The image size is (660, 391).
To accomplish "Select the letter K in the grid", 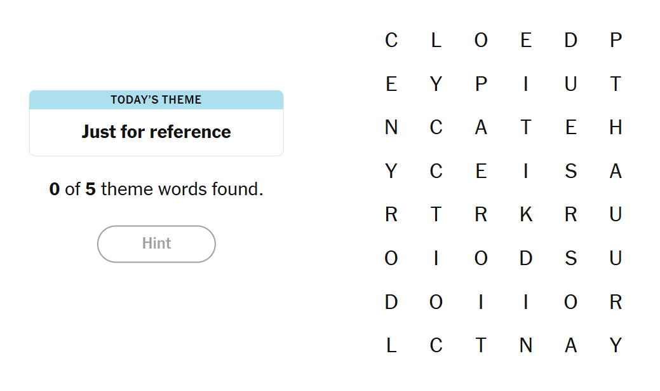I will (525, 215).
